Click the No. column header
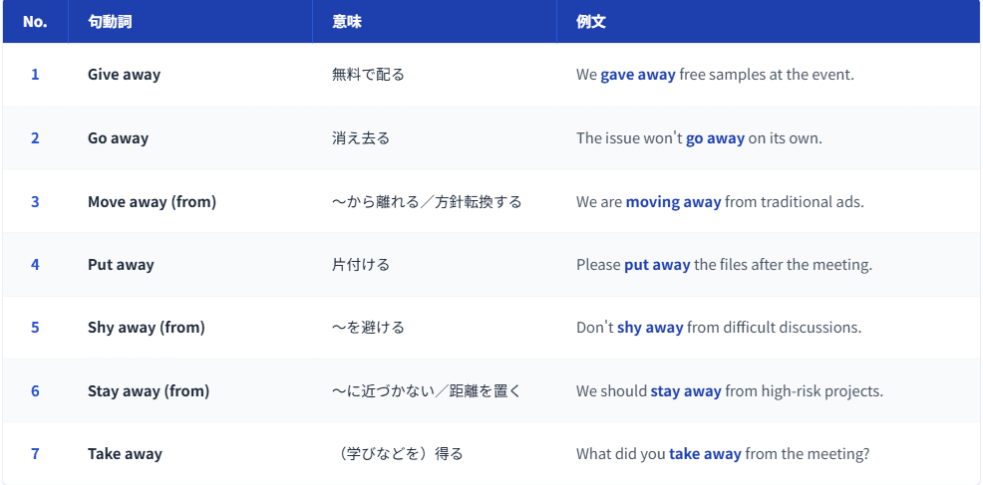Screen dimensions: 983x485 (x=35, y=22)
